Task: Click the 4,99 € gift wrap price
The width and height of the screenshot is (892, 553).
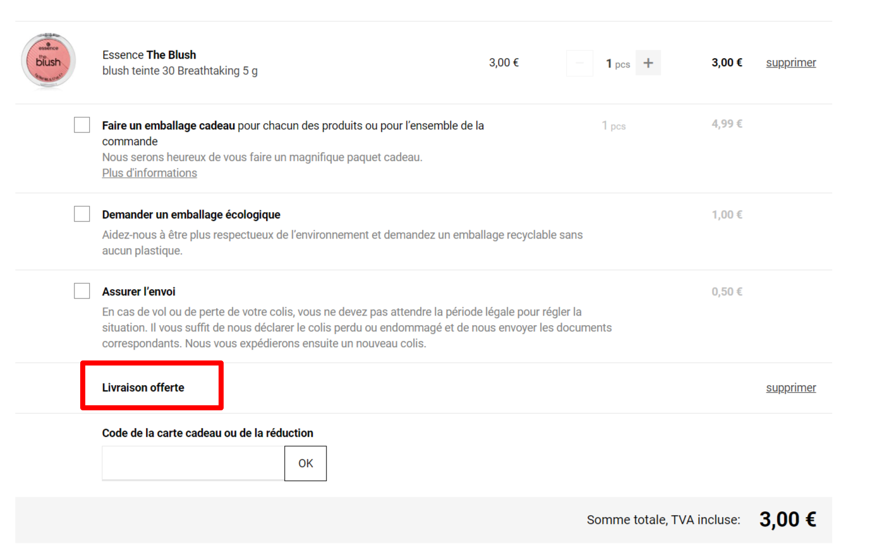Action: 726,124
